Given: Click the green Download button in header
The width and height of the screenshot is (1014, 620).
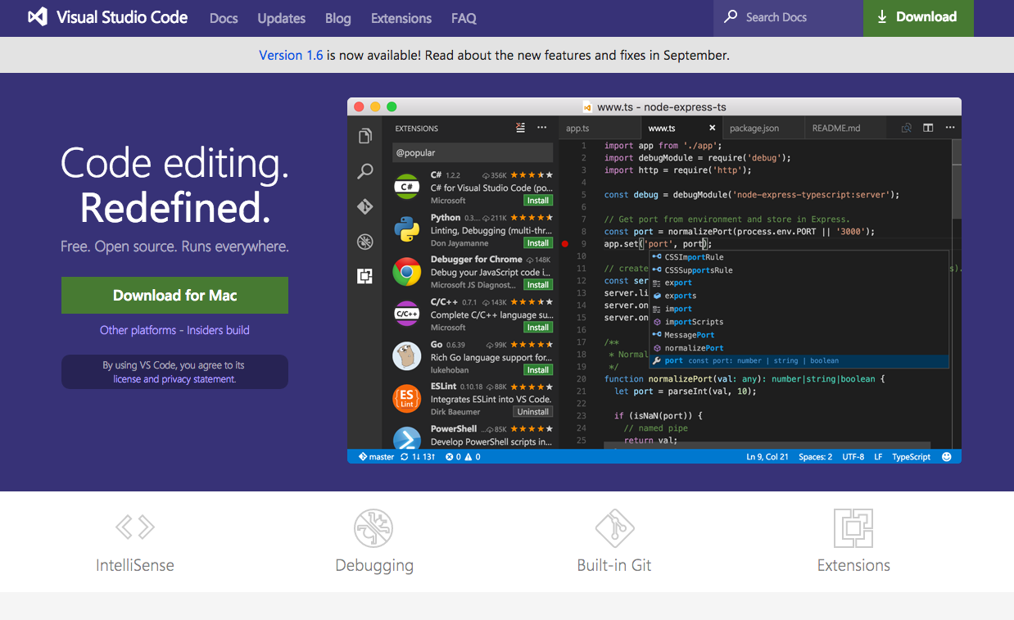Looking at the screenshot, I should (918, 18).
